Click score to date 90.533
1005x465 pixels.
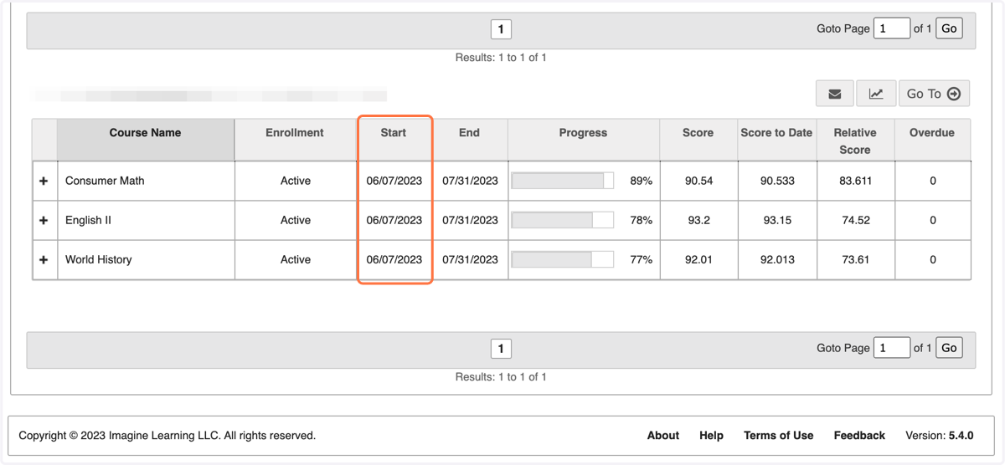777,181
